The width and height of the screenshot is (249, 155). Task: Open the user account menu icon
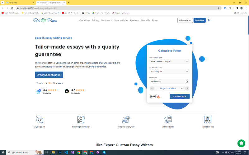[x=209, y=20]
